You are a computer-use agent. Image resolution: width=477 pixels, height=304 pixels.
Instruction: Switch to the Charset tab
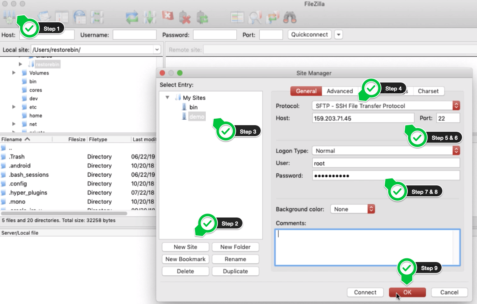click(x=428, y=91)
